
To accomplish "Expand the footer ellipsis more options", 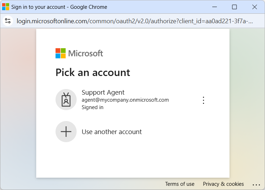I will (256, 184).
